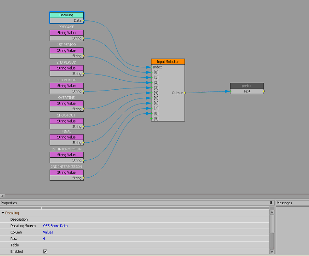Select the SHOOTOUT String Value node
309x256 pixels.
(x=67, y=121)
